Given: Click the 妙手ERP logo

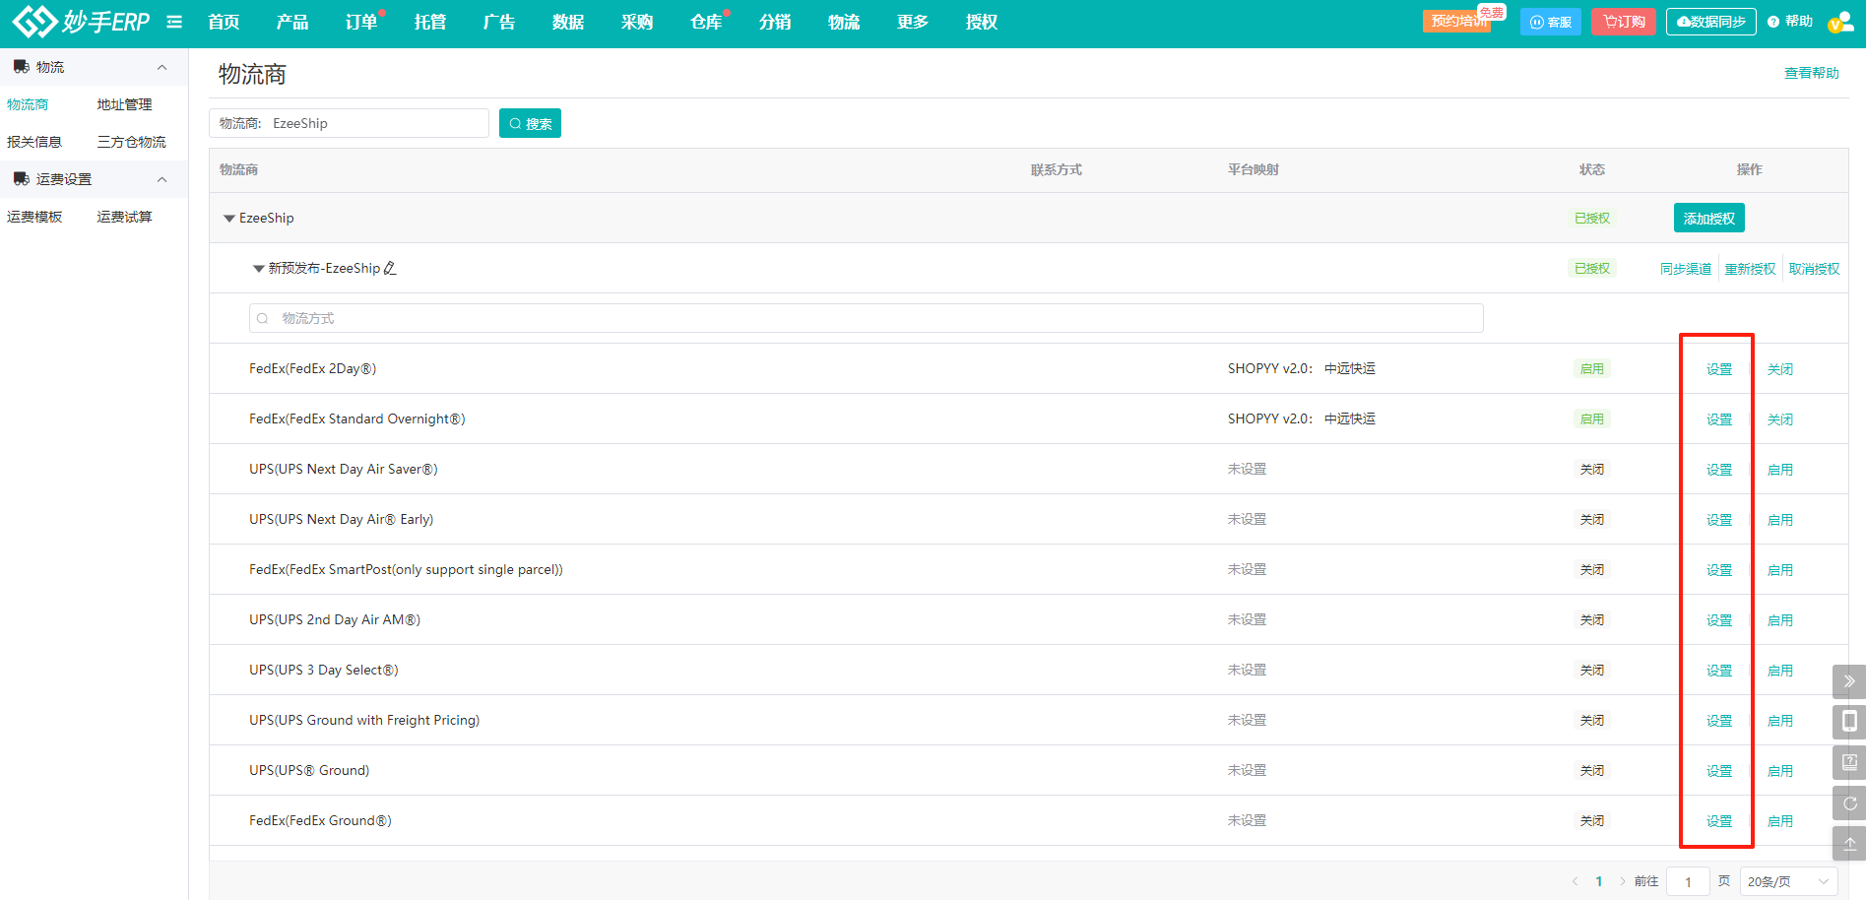Looking at the screenshot, I should click(81, 22).
